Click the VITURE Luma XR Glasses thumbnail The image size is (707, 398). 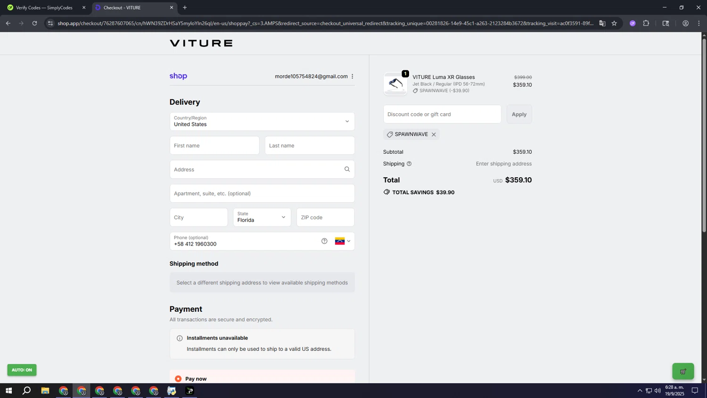coord(395,84)
